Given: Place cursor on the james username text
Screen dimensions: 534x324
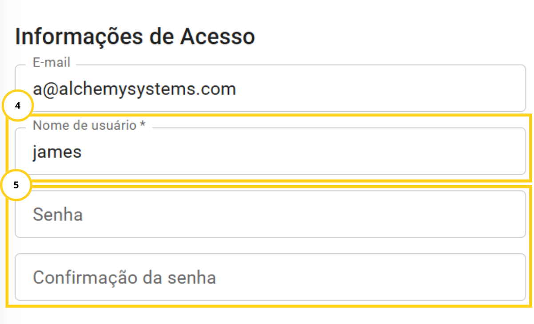Looking at the screenshot, I should (x=57, y=152).
